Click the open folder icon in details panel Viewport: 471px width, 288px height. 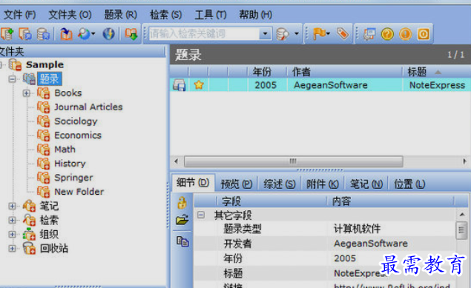[182, 221]
